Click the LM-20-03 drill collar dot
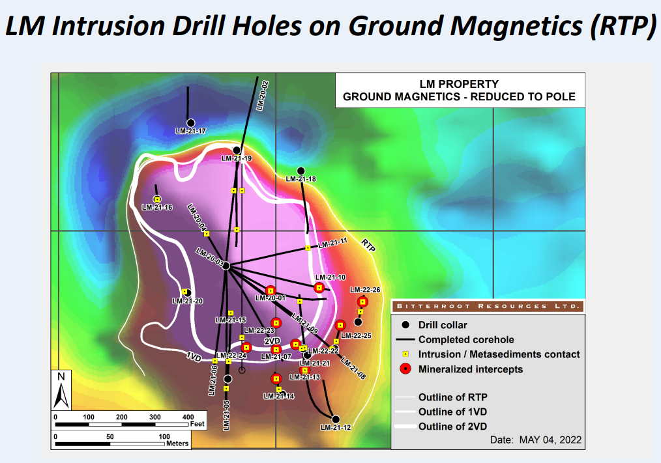The width and height of the screenshot is (661, 463). [x=226, y=266]
